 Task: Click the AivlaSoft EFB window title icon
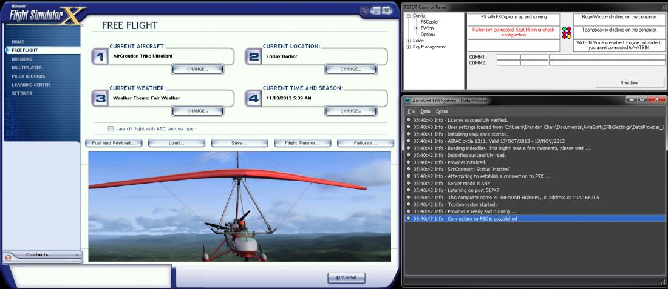point(408,101)
